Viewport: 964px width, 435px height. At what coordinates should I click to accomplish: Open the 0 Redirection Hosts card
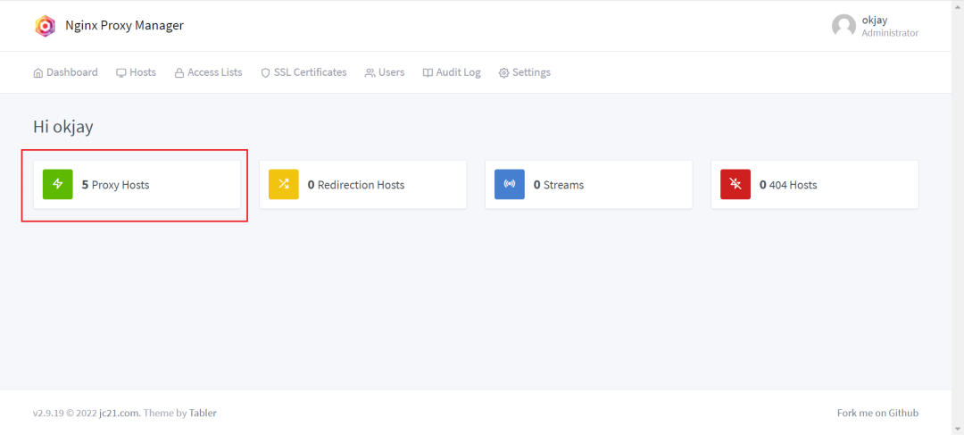click(361, 185)
